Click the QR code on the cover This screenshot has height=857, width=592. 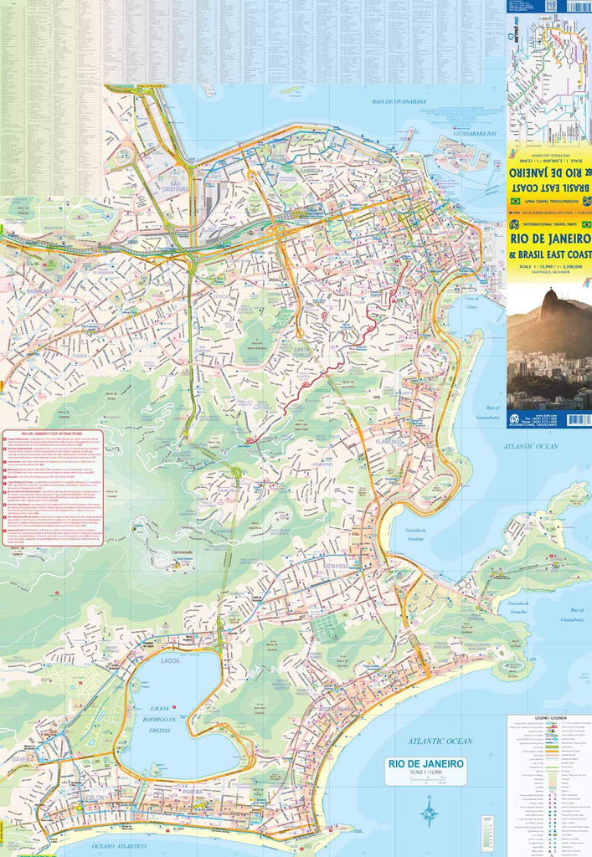pos(550,6)
